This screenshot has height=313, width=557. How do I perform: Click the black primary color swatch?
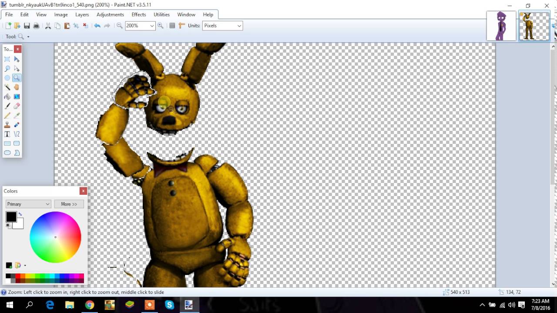[x=11, y=216]
